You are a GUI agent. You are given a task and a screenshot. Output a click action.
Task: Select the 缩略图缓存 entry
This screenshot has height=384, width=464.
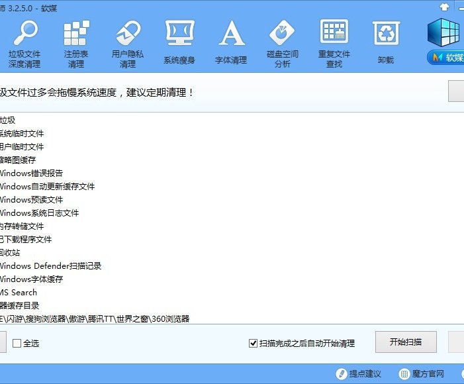click(x=18, y=160)
